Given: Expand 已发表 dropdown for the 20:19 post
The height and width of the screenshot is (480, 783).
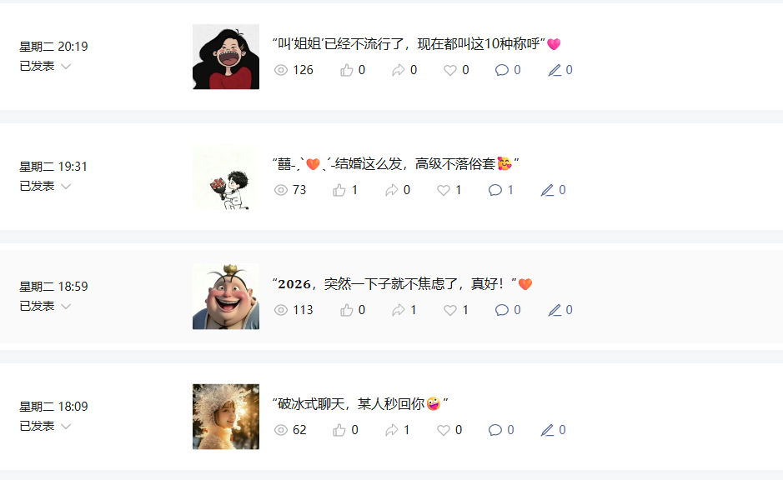Looking at the screenshot, I should (66, 67).
